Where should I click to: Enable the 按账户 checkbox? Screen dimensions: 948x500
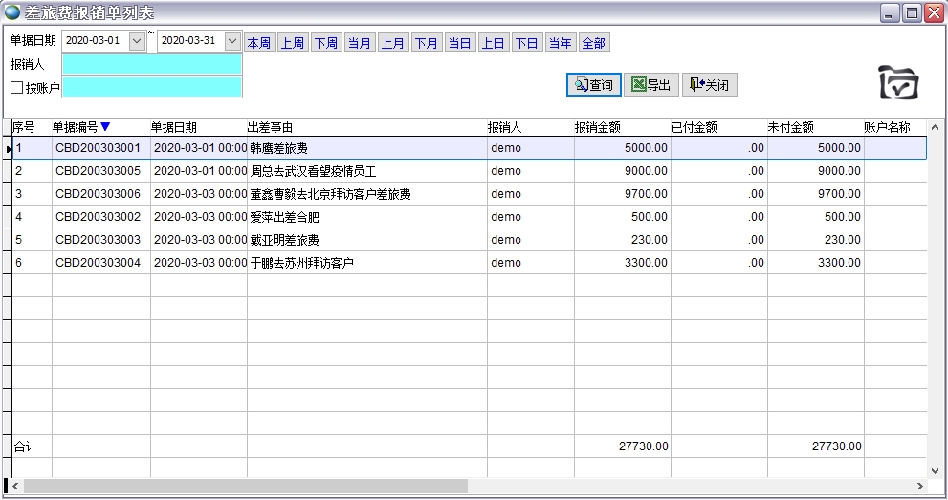(16, 88)
